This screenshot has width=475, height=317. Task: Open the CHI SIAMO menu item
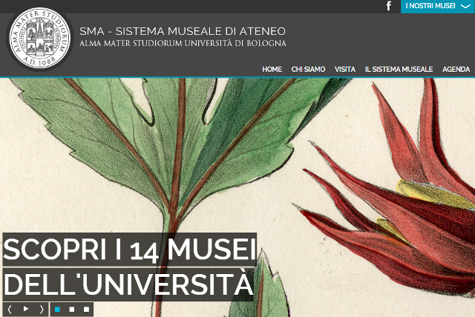point(308,69)
